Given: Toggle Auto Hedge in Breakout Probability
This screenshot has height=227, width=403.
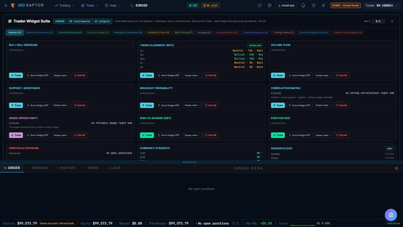Looking at the screenshot, I should click(x=168, y=105).
